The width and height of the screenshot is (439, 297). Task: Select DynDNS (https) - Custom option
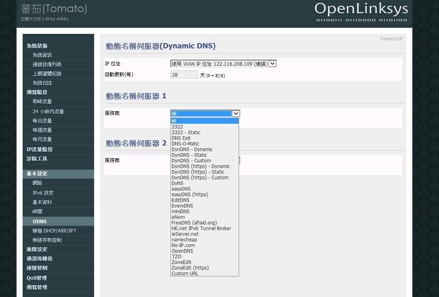(x=205, y=178)
